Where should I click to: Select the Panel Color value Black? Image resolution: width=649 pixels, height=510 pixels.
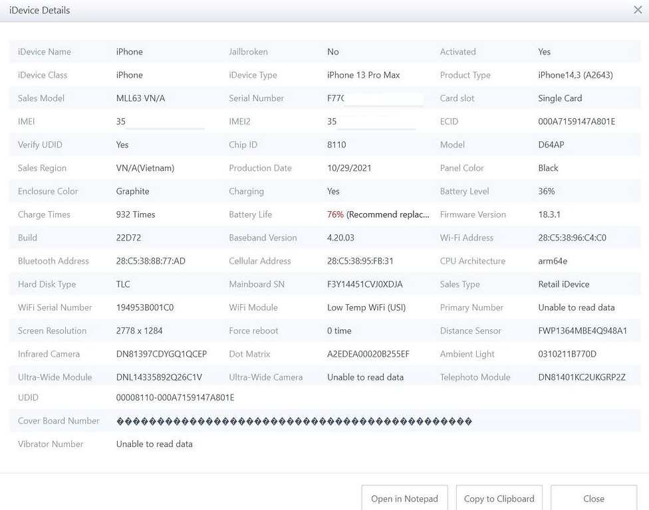pos(548,168)
